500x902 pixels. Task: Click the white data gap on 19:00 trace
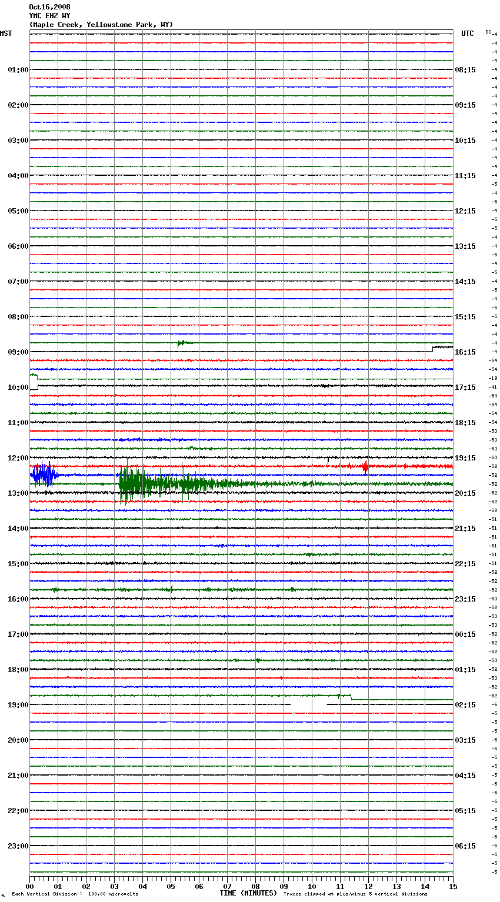pos(309,704)
